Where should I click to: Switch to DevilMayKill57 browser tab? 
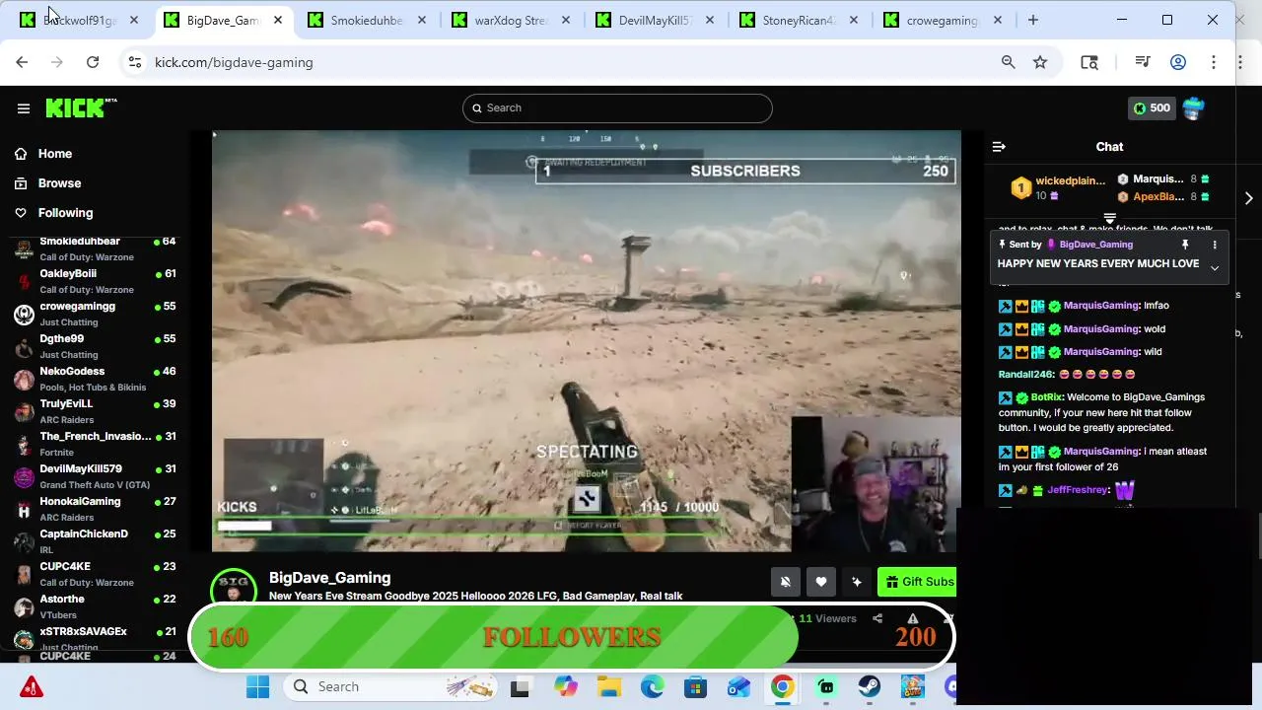click(x=655, y=20)
